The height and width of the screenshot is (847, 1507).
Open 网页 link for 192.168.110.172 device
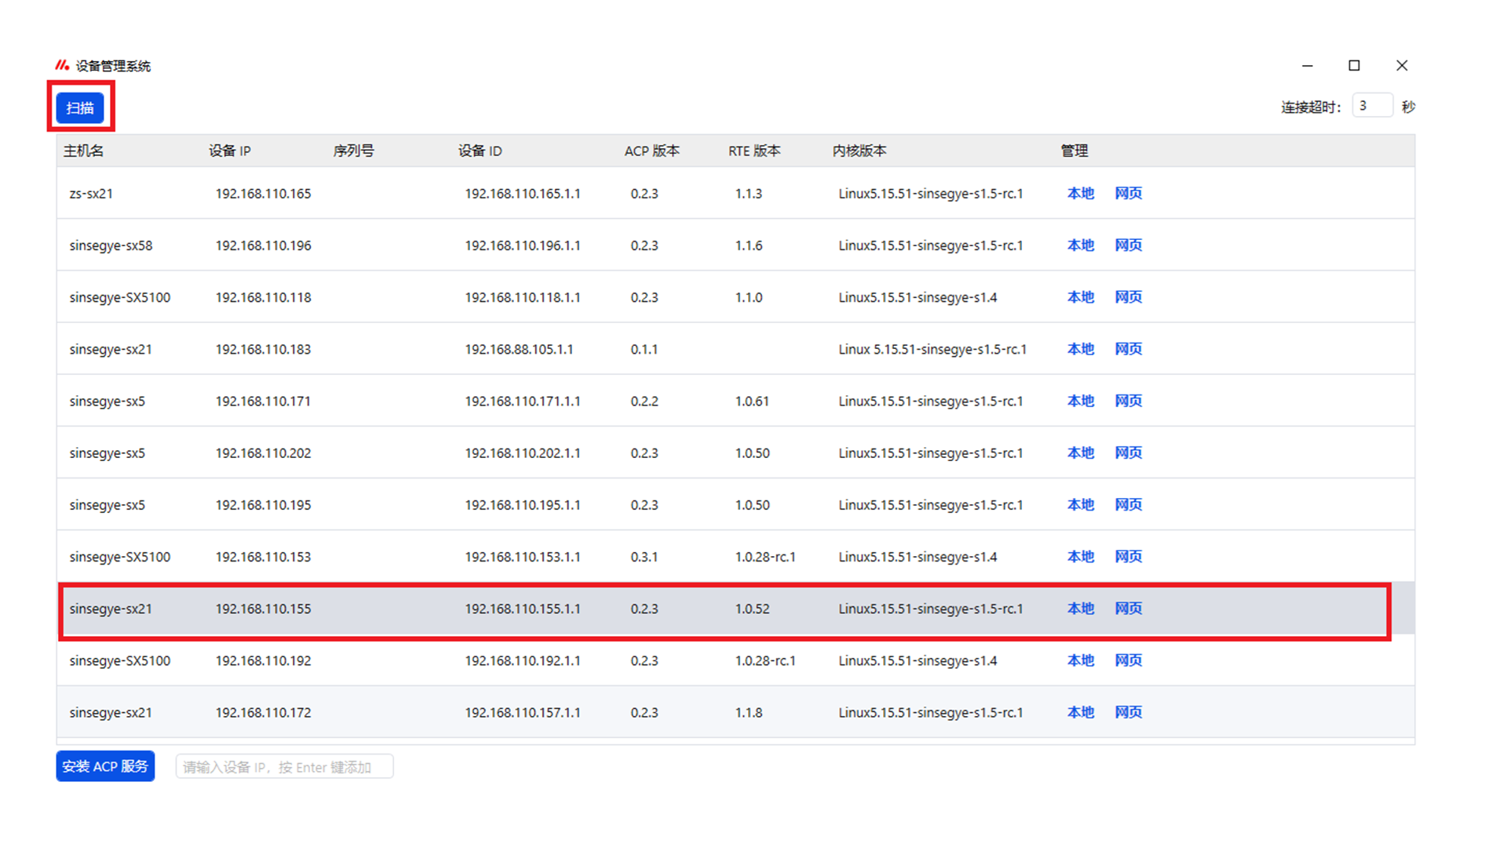pos(1128,712)
